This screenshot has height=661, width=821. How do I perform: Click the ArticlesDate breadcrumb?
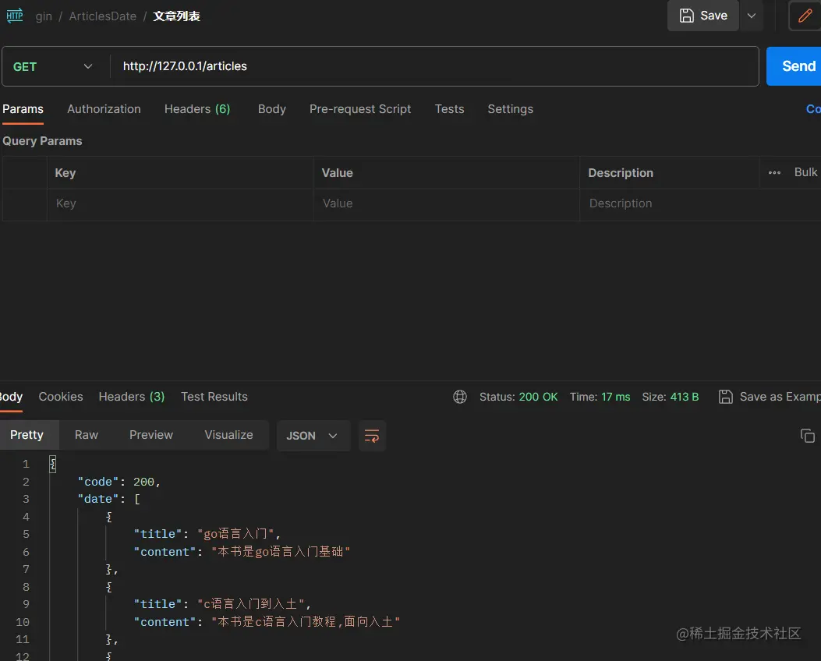coord(103,16)
